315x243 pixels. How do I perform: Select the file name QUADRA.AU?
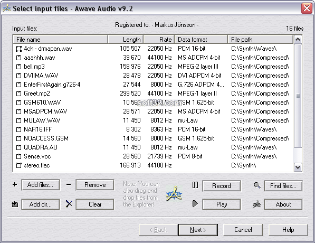pyautogui.click(x=41, y=147)
